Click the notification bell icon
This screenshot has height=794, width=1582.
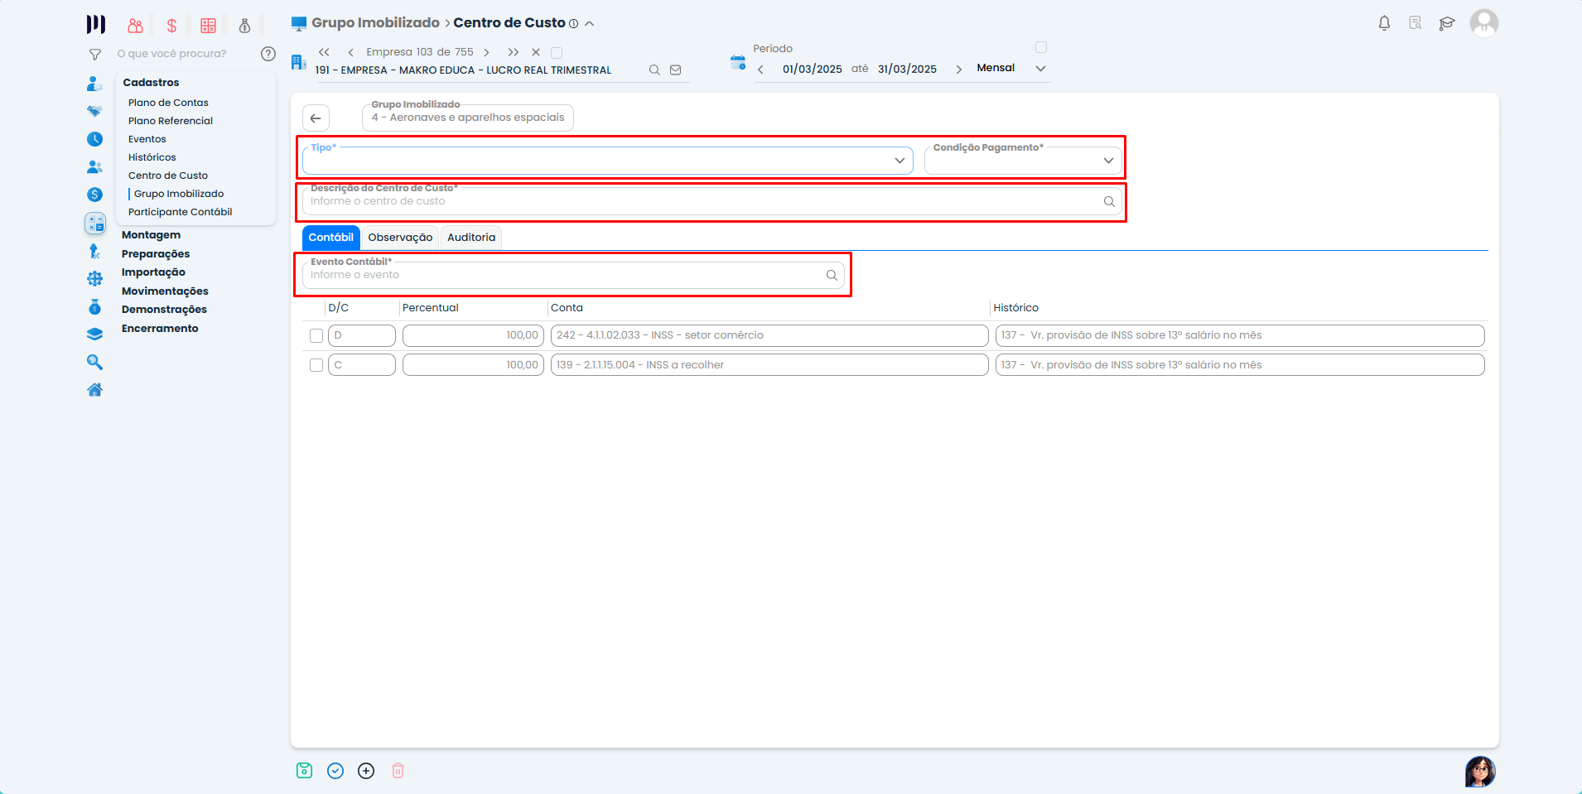(1384, 23)
